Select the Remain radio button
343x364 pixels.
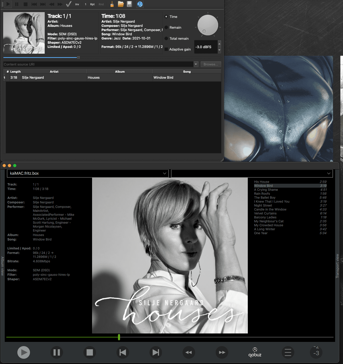pyautogui.click(x=166, y=27)
